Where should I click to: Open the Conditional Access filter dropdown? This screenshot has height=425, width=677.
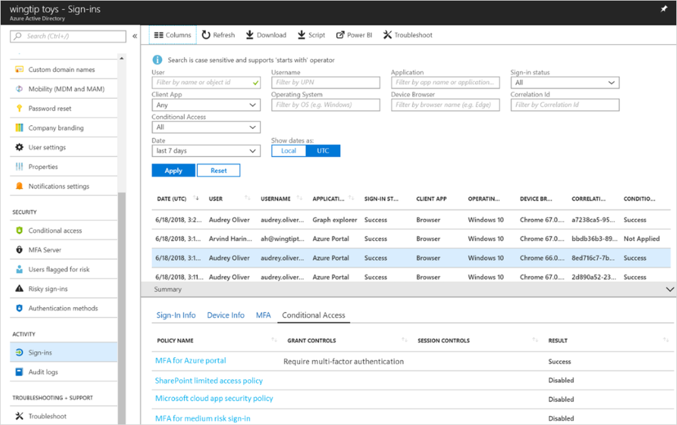tap(206, 127)
